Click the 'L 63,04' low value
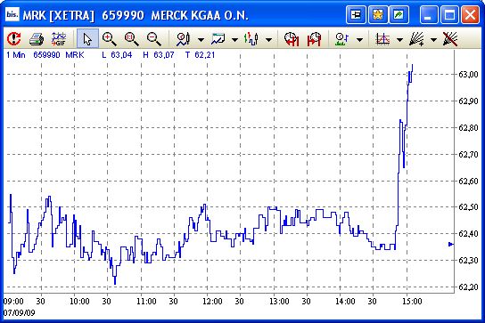Screen dimensions: 485x323 click(x=117, y=55)
